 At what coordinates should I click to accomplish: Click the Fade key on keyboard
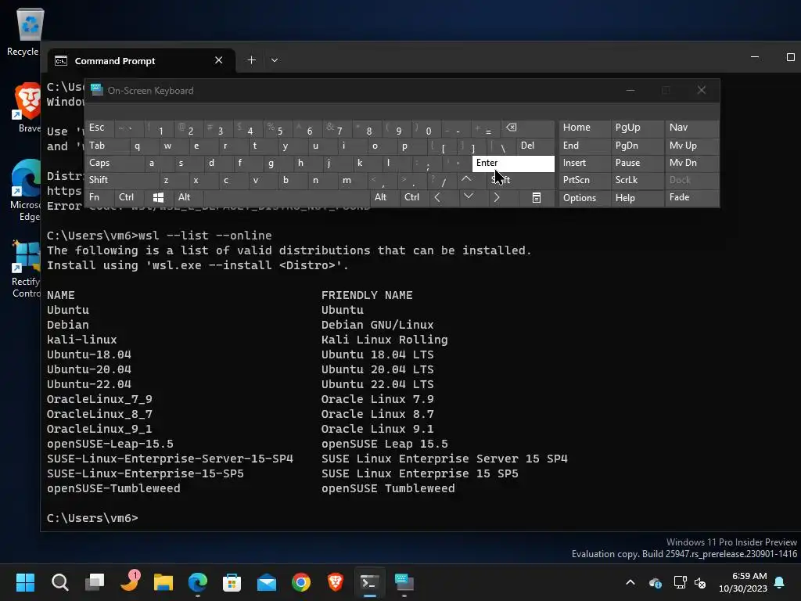click(x=691, y=197)
